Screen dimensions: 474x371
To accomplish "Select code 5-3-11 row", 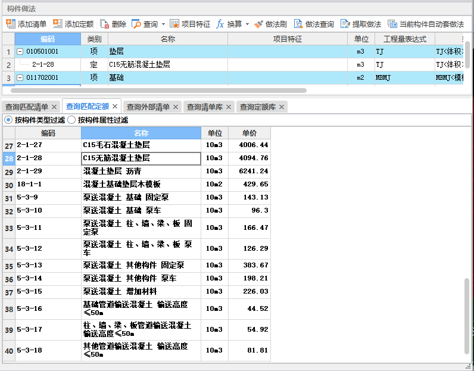I will pyautogui.click(x=136, y=227).
